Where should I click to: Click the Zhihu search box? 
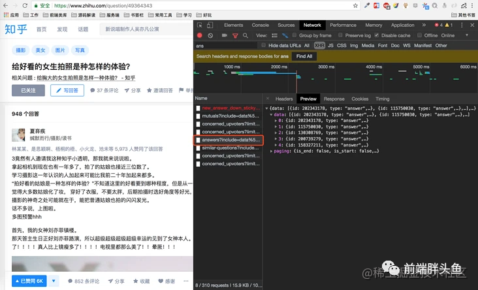tap(146, 29)
